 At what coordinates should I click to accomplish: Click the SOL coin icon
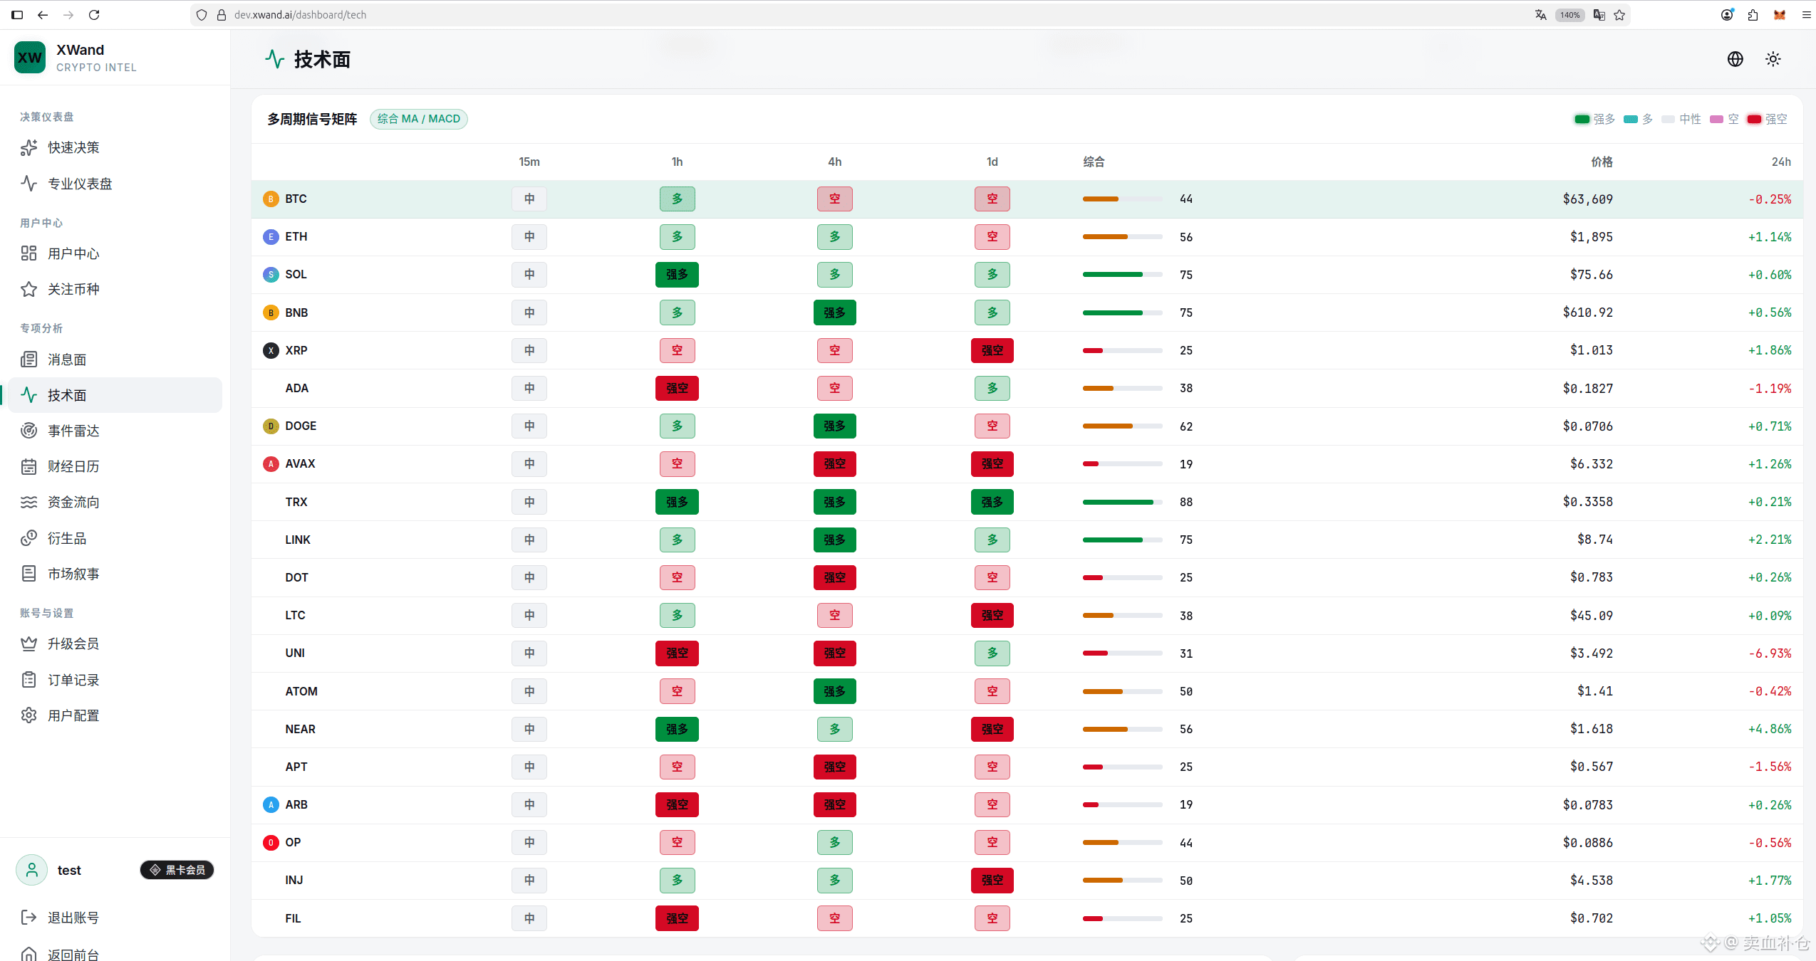coord(271,274)
